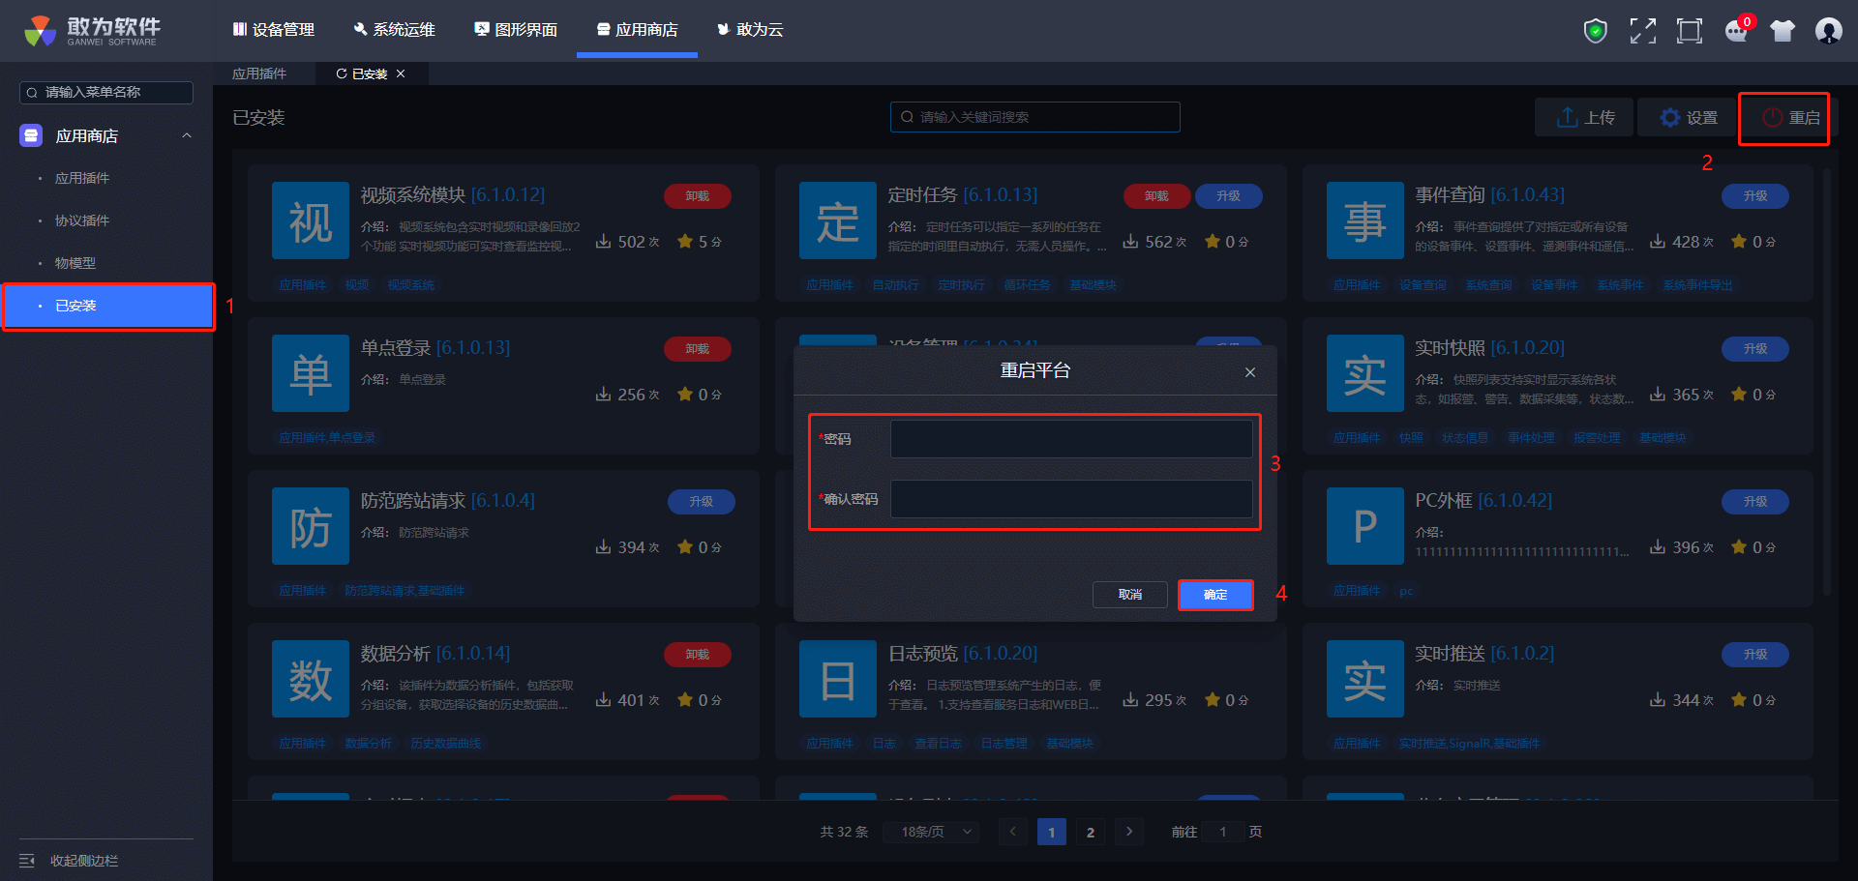Click 升级 on 定时任务
This screenshot has width=1858, height=881.
point(1228,196)
